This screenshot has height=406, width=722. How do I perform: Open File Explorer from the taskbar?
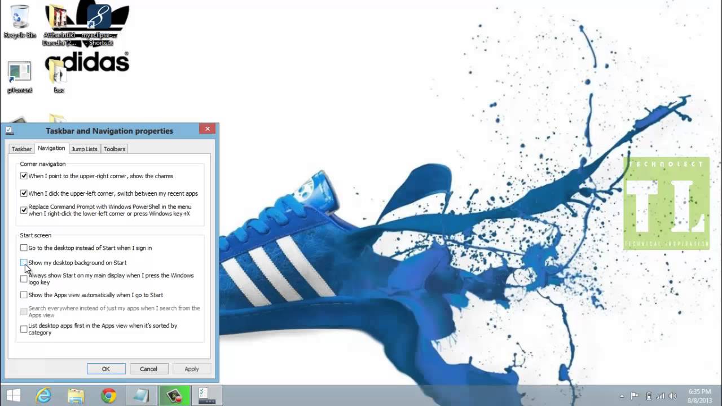(76, 395)
